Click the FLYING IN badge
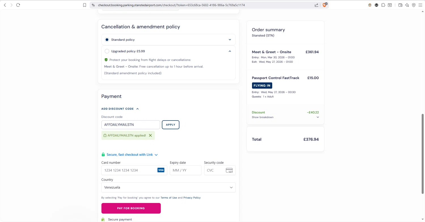This screenshot has height=222, width=425. pyautogui.click(x=262, y=86)
